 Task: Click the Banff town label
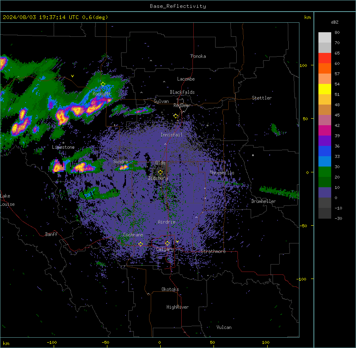(51, 234)
